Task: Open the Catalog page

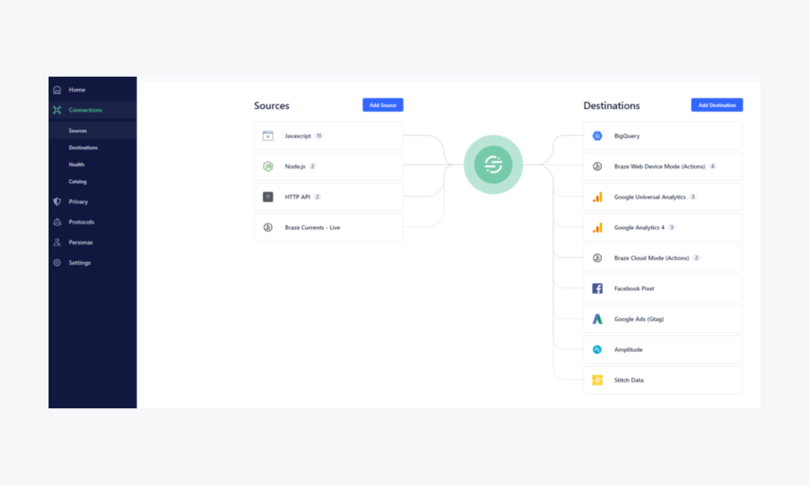Action: [77, 181]
